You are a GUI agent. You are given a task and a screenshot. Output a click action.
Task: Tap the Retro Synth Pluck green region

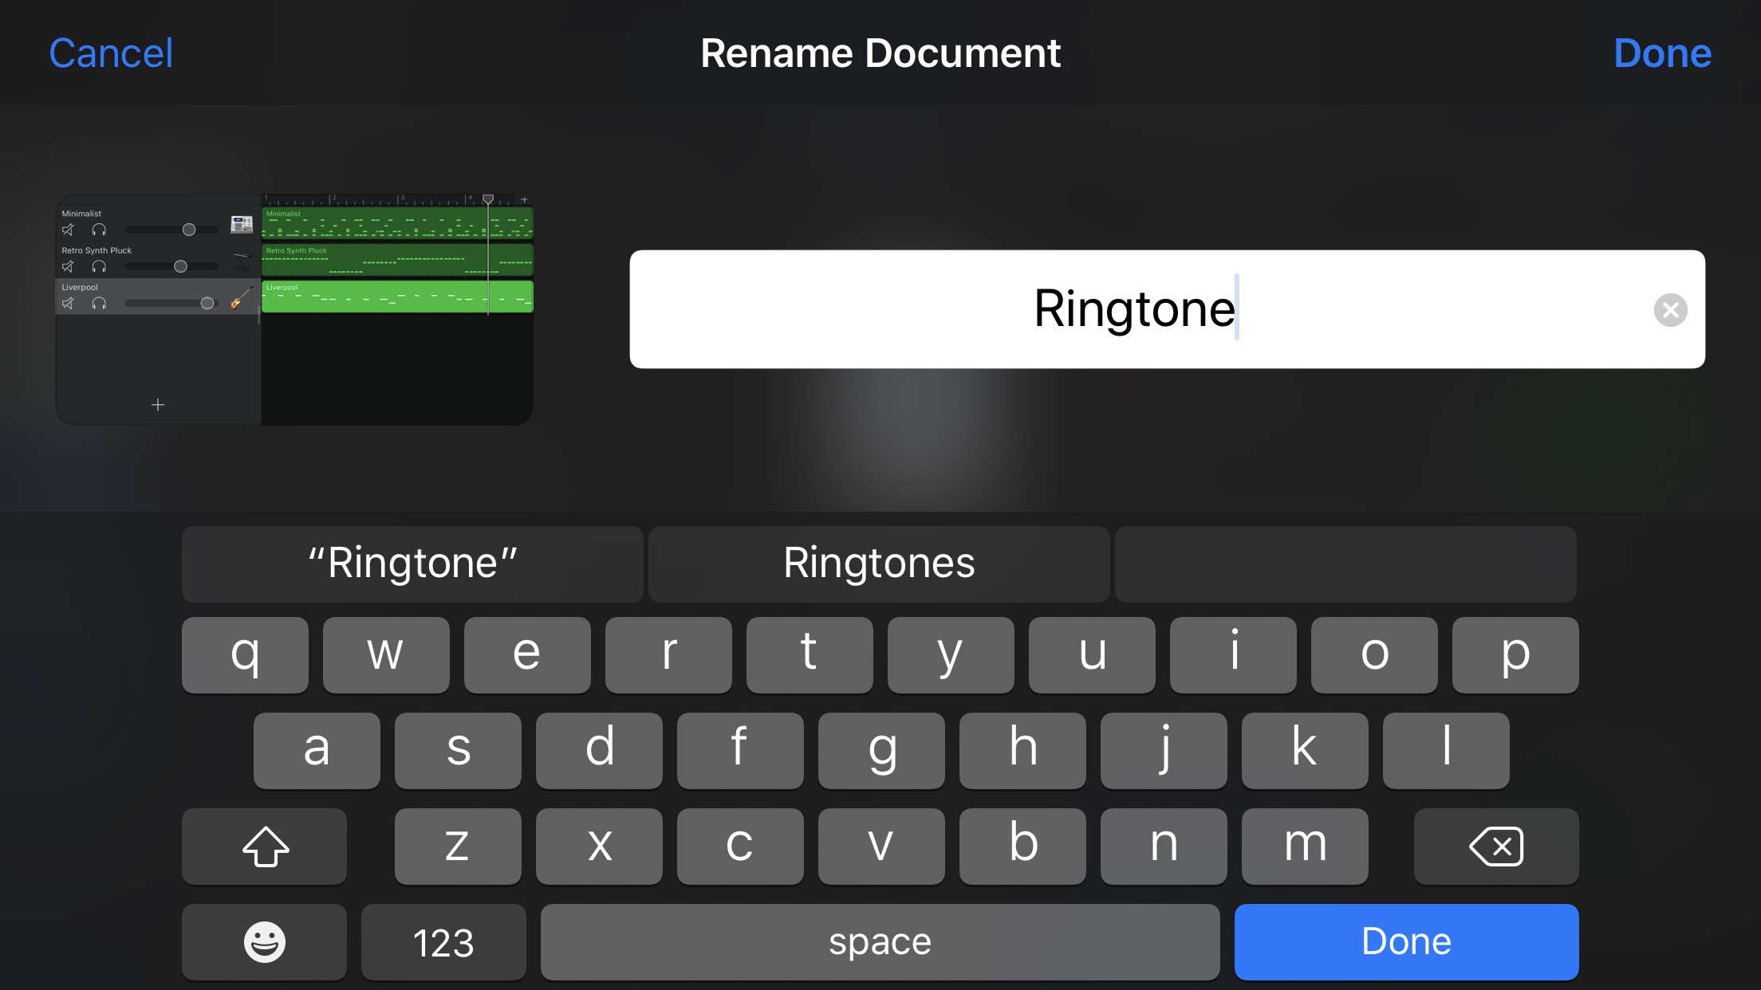[x=397, y=260]
